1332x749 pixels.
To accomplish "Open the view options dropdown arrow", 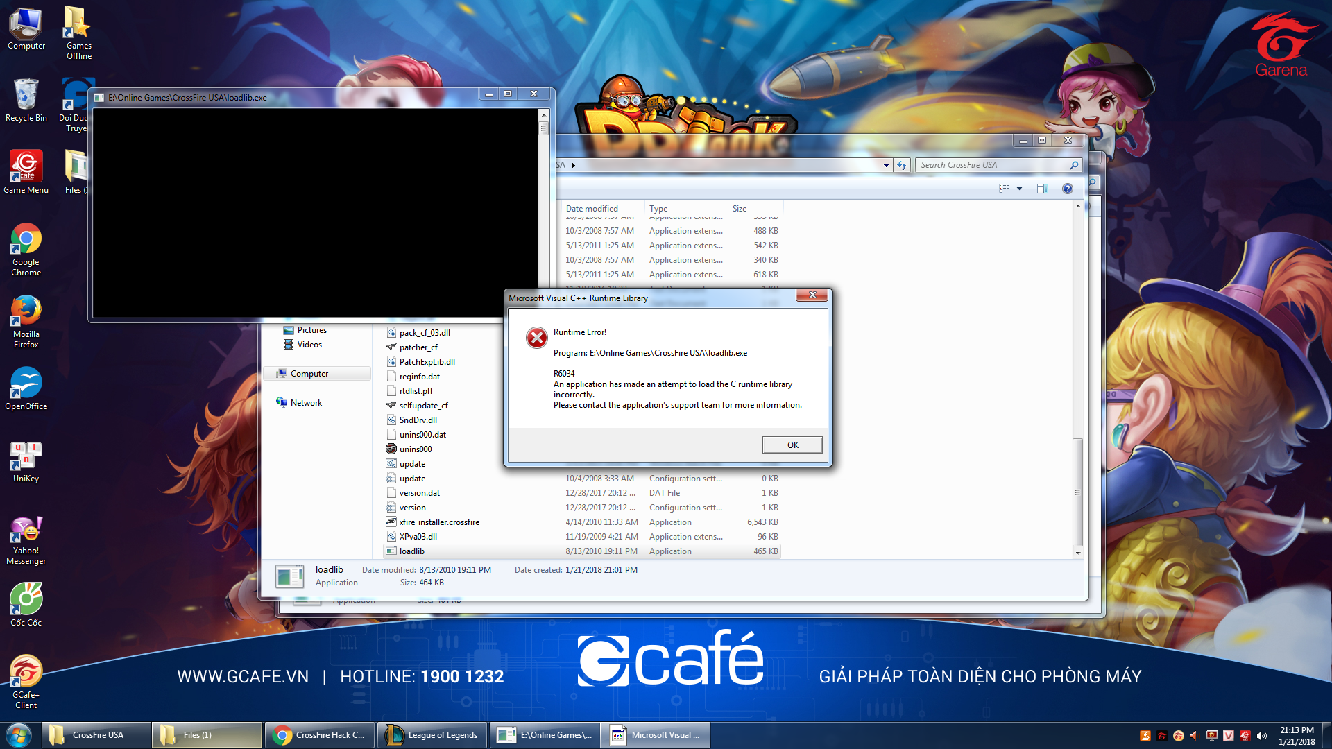I will (x=1019, y=189).
